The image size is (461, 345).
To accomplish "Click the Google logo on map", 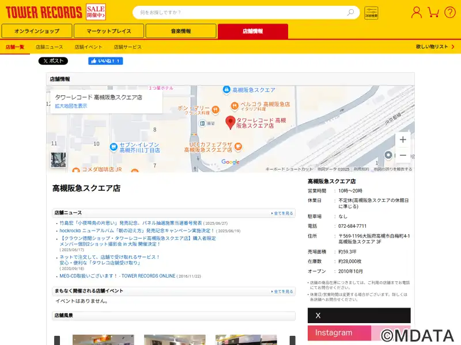I will (230, 162).
